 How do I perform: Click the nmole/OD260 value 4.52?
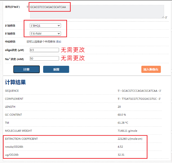120,147
